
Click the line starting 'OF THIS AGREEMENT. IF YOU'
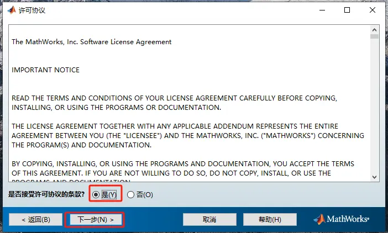coord(171,173)
